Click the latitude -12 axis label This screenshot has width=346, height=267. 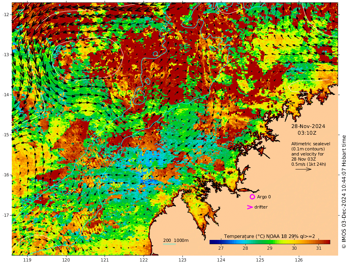point(6,15)
